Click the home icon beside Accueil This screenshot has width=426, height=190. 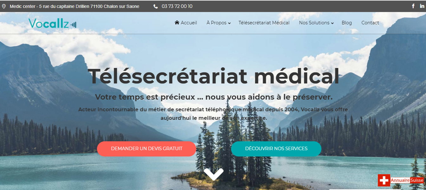pyautogui.click(x=177, y=22)
